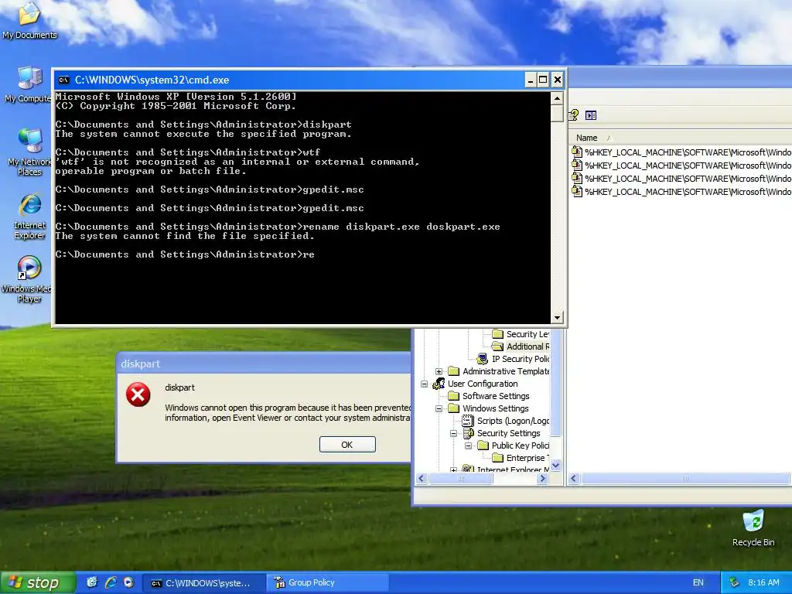Viewport: 792px width, 594px height.
Task: Click the diskpart dialog title bar
Action: pos(264,364)
